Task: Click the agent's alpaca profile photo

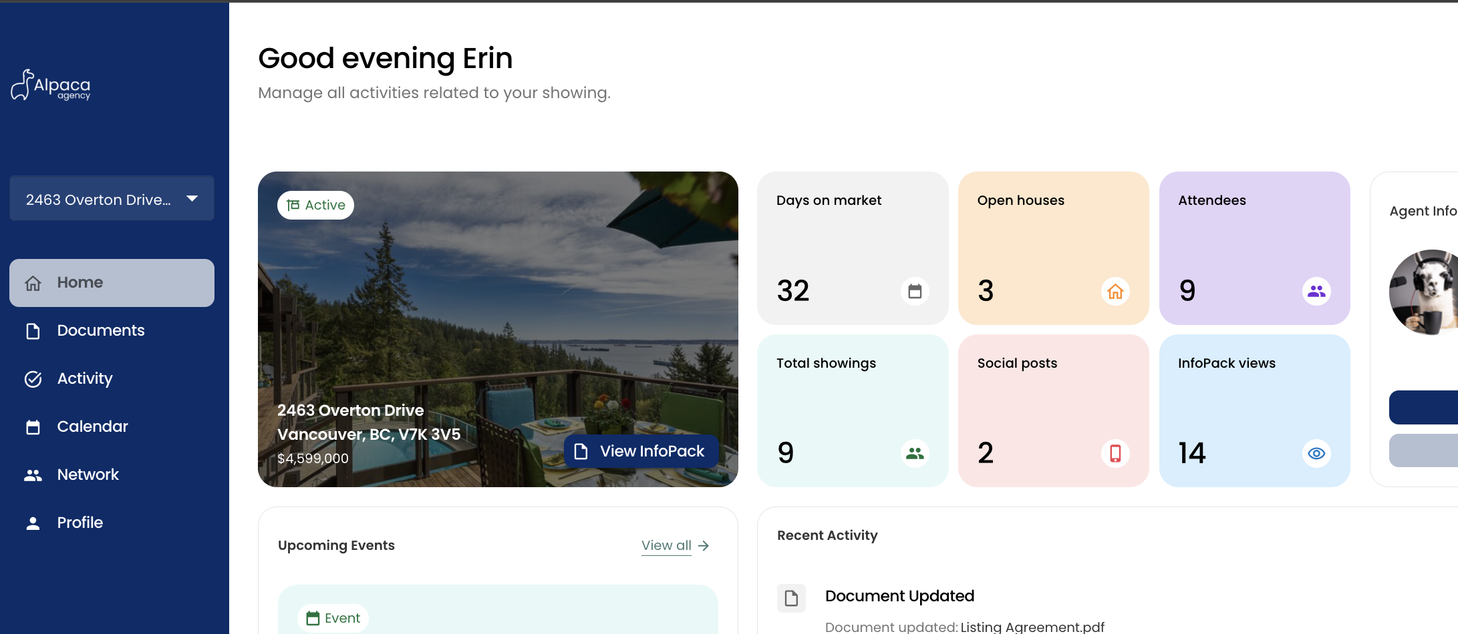Action: (x=1425, y=292)
